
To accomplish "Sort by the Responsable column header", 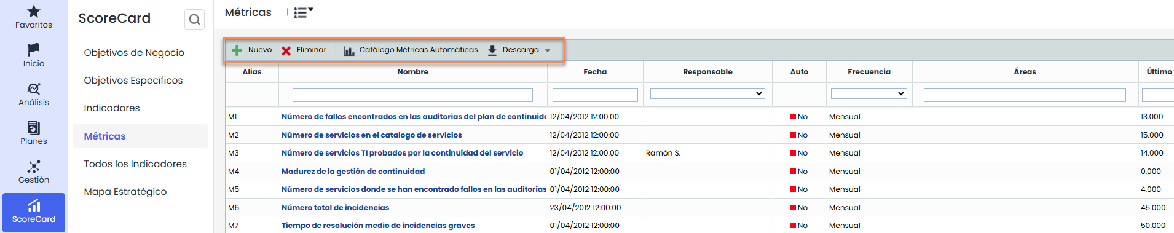I will click(707, 72).
